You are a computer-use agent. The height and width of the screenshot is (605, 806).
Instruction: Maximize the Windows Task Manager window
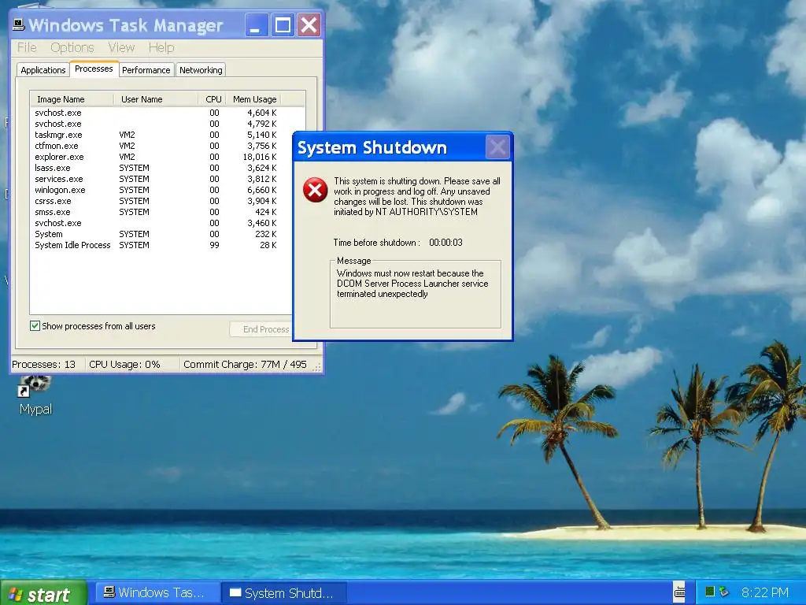pyautogui.click(x=283, y=24)
